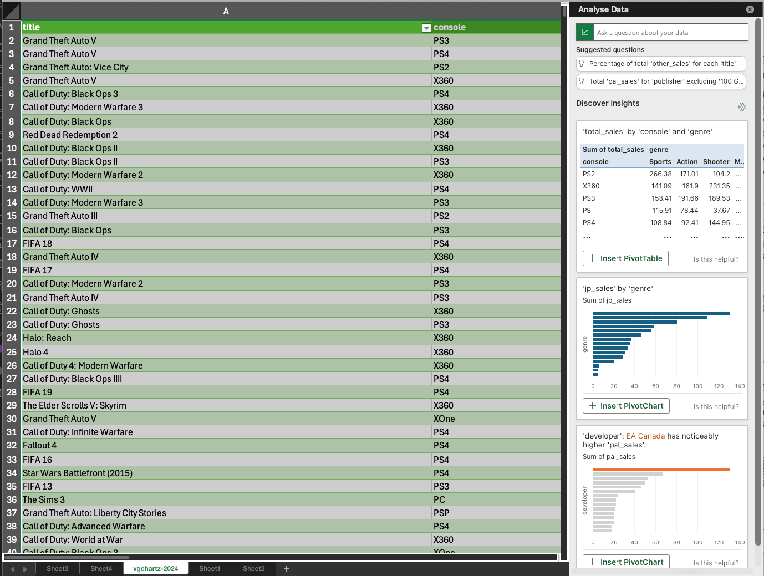Select cell 'Halo 4'
This screenshot has width=764, height=576.
227,352
